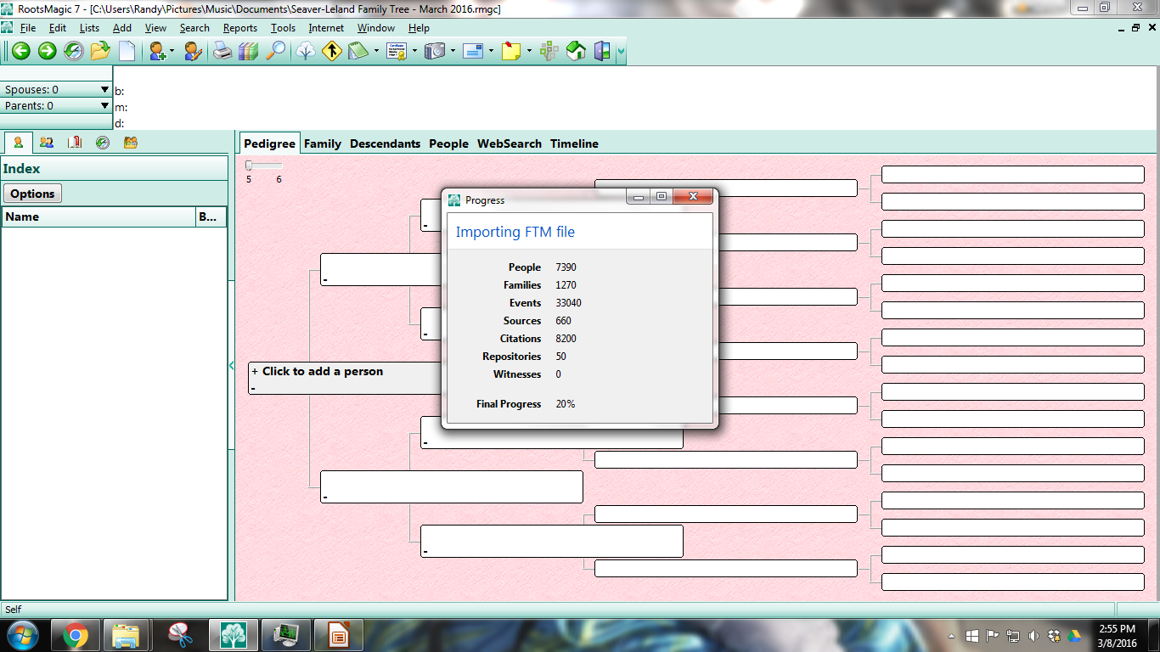The width and height of the screenshot is (1160, 652).
Task: Open dropdown arrow next to envelope icon
Action: tap(491, 51)
